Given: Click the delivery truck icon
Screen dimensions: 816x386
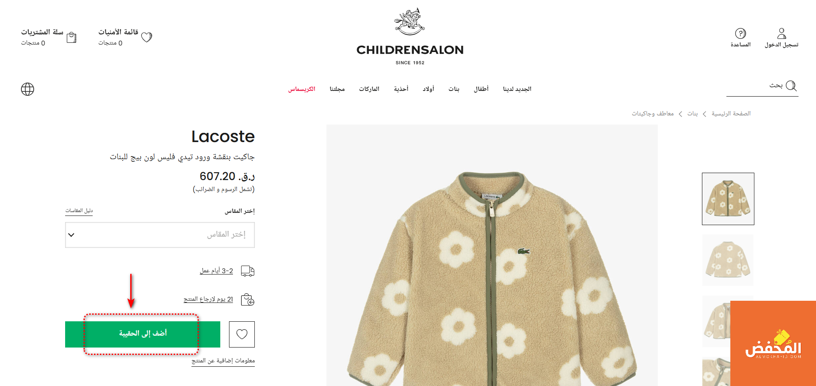Looking at the screenshot, I should click(x=248, y=271).
